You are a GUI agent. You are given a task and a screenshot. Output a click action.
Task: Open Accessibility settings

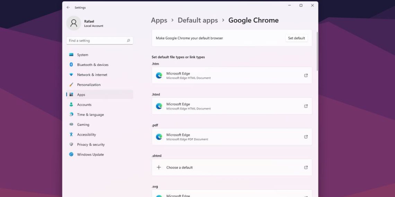coord(99,134)
